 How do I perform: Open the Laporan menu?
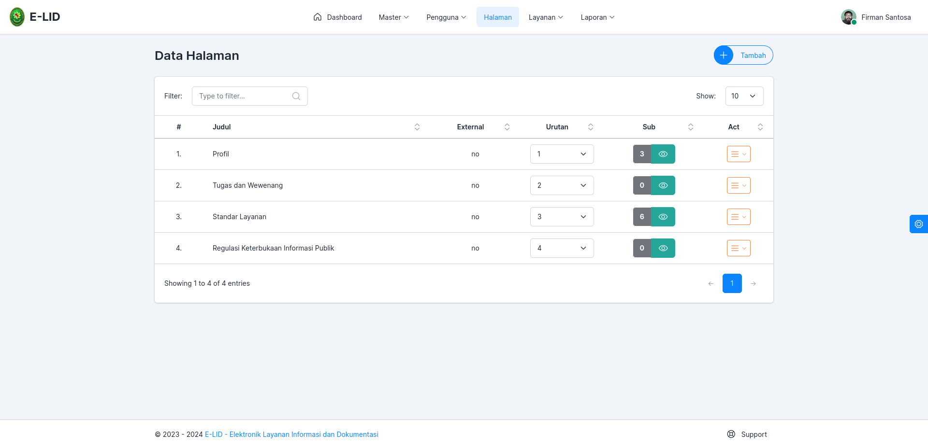(597, 17)
